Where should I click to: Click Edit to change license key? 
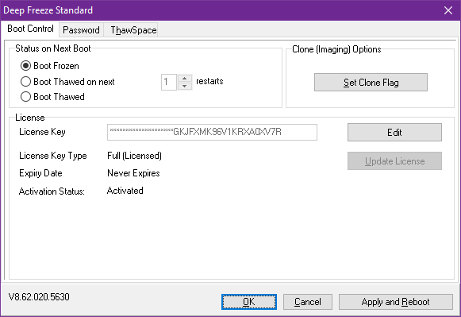click(x=394, y=133)
